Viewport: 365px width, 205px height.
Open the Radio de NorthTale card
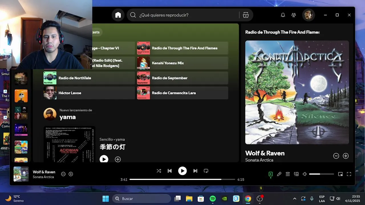click(x=89, y=78)
